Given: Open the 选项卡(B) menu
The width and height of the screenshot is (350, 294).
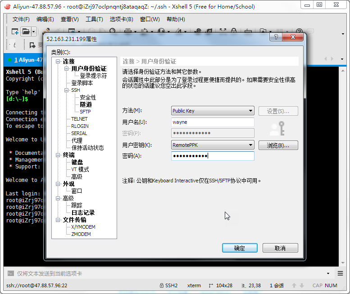Looking at the screenshot, I should [122, 19].
